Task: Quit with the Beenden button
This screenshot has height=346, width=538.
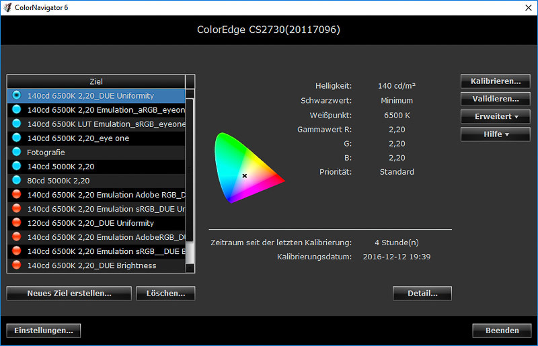Action: coord(502,331)
